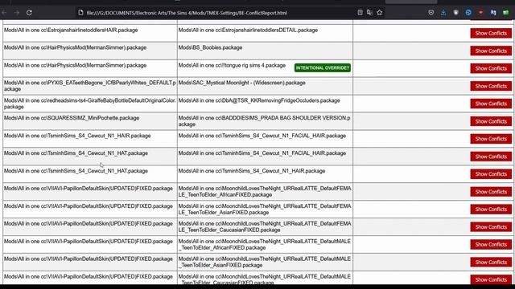Show conflicts for DefaultMALE CaucasianFIXED row
Image resolution: width=515 pixels, height=289 pixels.
pos(491,279)
